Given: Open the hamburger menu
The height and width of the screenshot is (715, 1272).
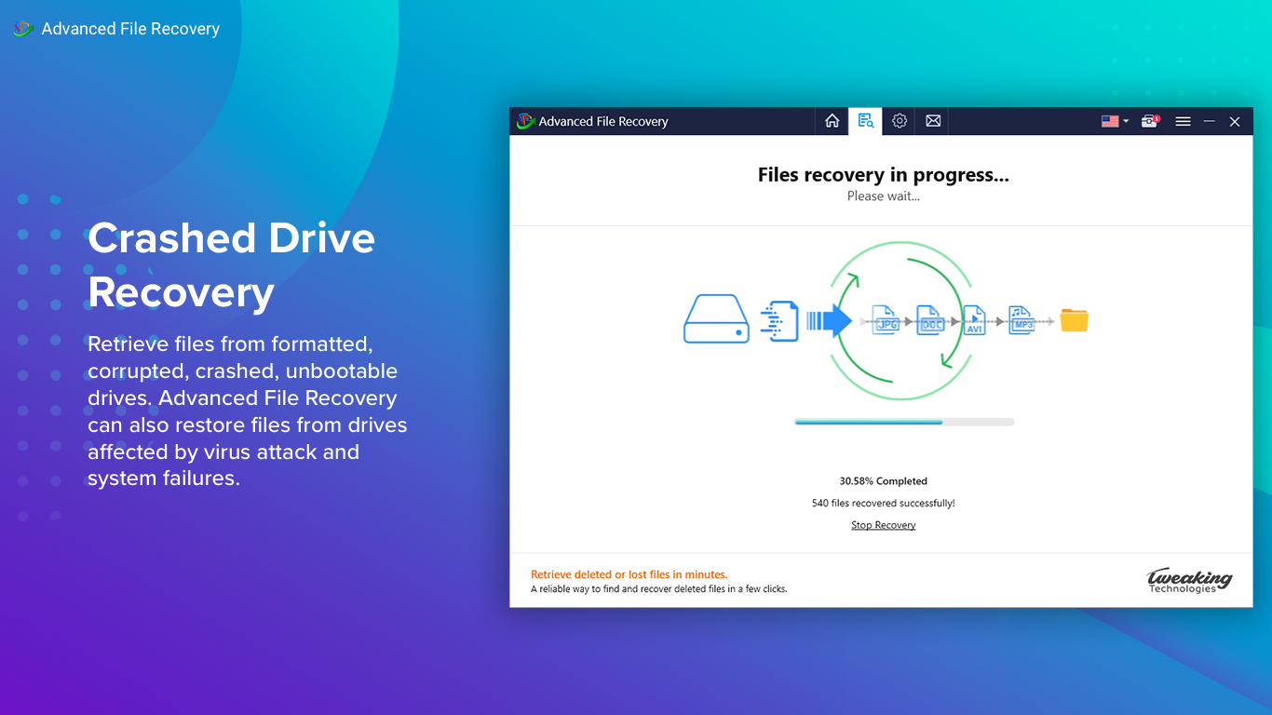Looking at the screenshot, I should pos(1183,121).
